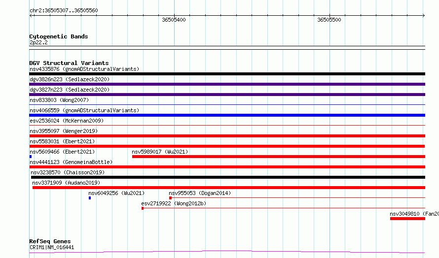Image resolution: width=439 pixels, height=258 pixels.
Task: Click the RefSeq Genes track title
Action: click(x=50, y=241)
